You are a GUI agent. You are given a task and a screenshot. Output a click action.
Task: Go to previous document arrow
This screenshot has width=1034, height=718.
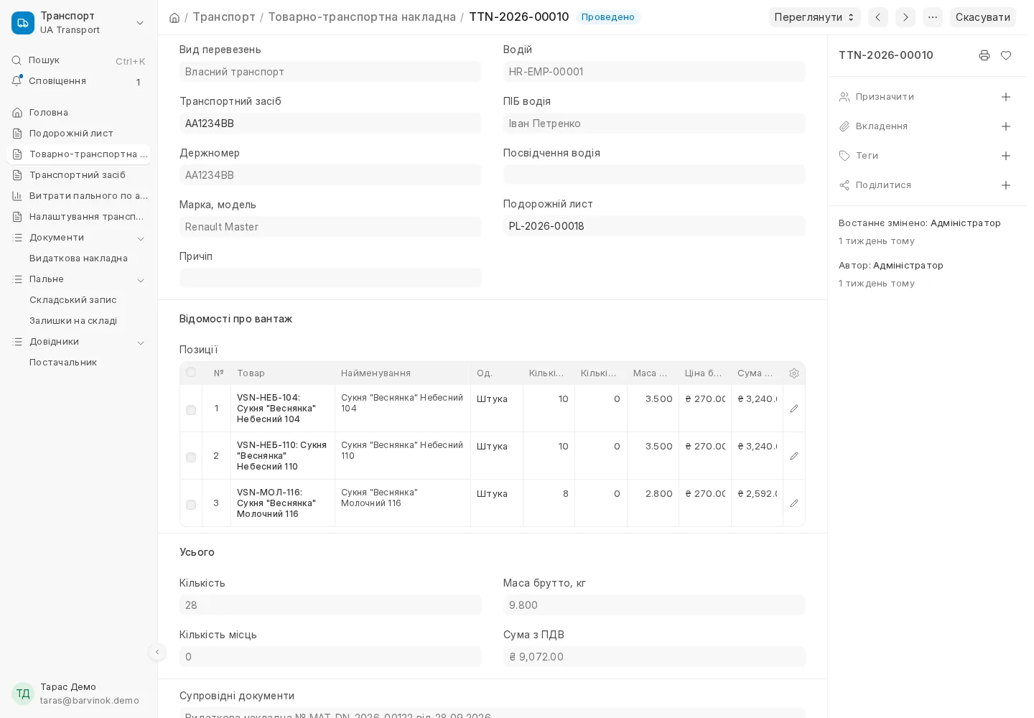click(878, 17)
